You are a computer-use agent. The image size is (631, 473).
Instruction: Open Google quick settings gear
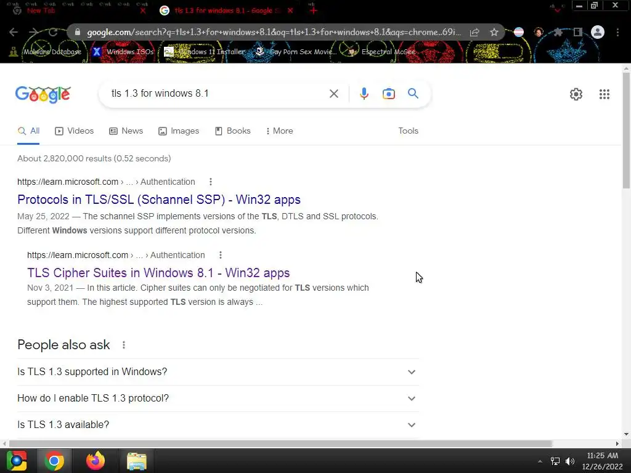[576, 94]
